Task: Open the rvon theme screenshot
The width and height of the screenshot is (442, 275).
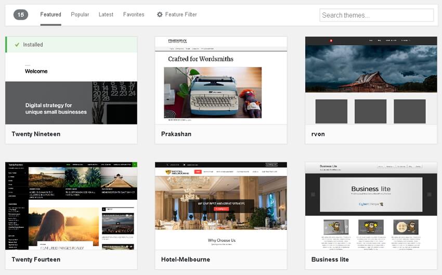Action: coord(371,80)
